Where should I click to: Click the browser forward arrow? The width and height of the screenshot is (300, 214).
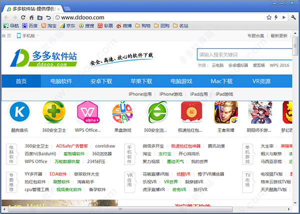click(14, 17)
